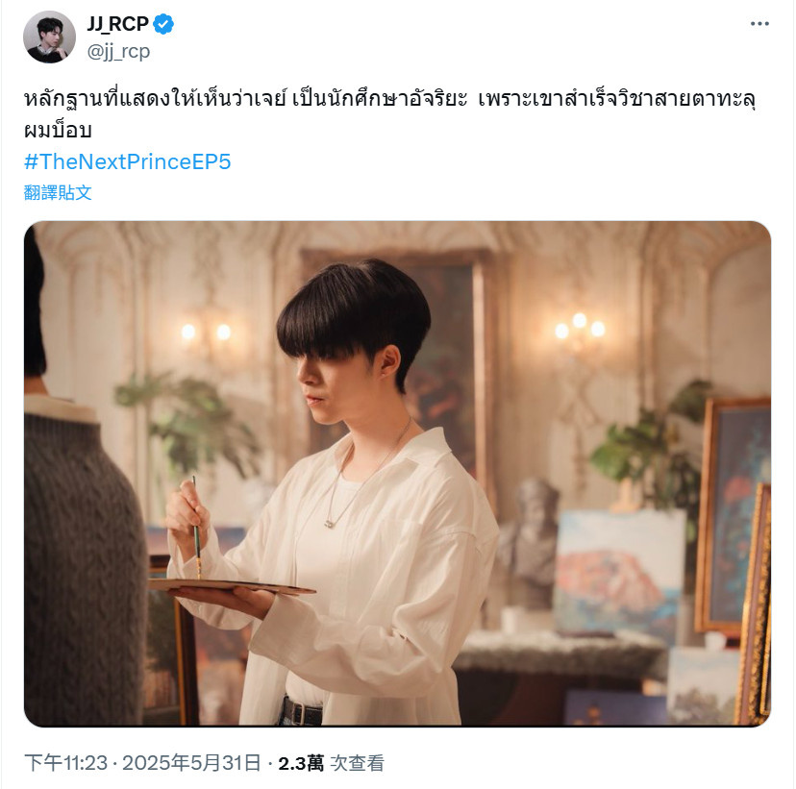This screenshot has width=796, height=789.
Task: Open the 2.3萬 次查看 view count
Action: [x=331, y=763]
